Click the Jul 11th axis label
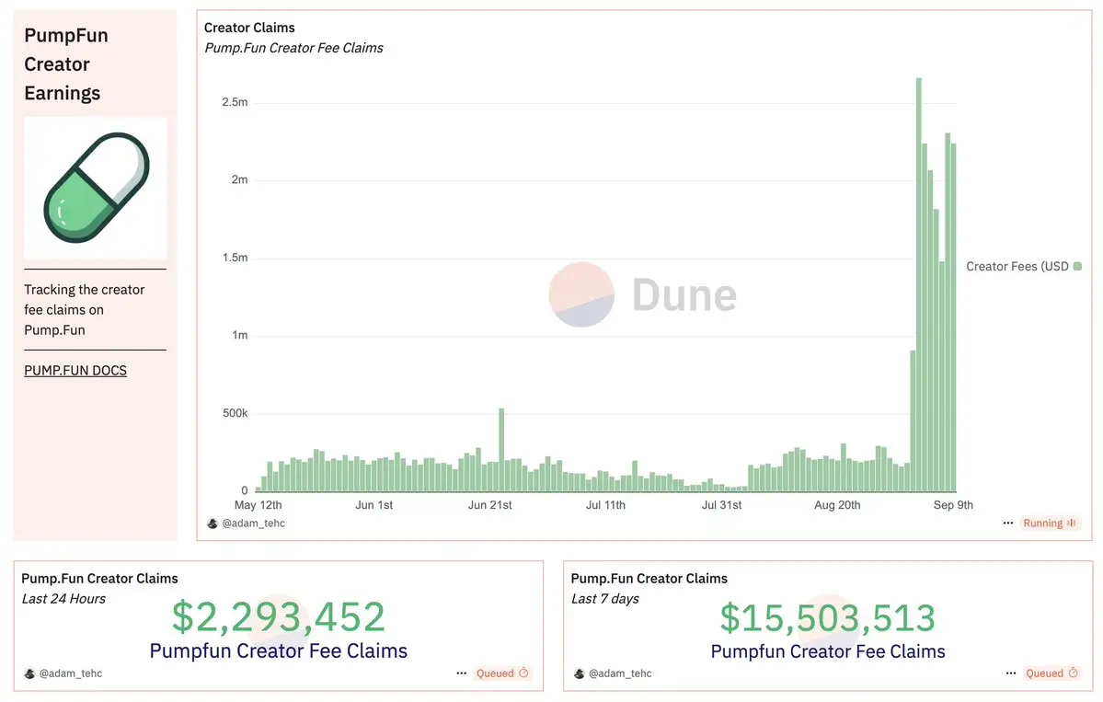This screenshot has width=1103, height=702. (605, 505)
